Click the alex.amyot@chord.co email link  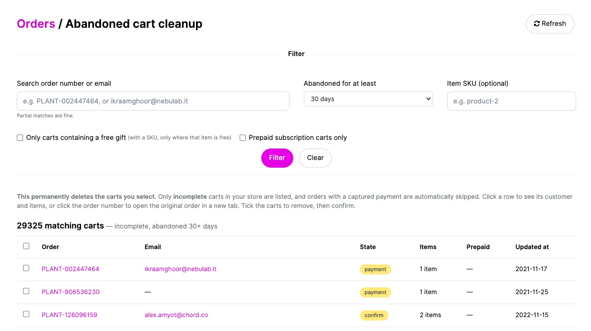(176, 315)
